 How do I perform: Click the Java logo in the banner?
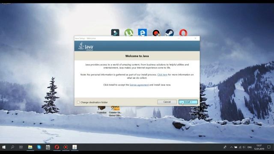pos(86,46)
